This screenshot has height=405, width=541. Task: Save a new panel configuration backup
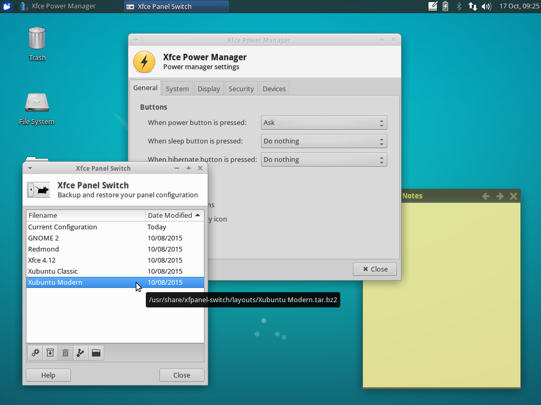click(50, 353)
